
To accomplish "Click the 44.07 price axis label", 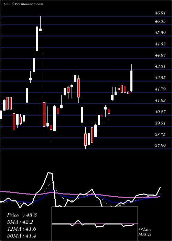I will [x=160, y=55].
